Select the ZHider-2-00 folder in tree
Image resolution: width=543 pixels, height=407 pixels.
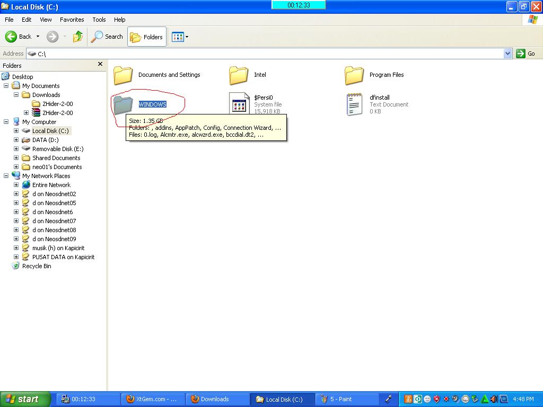pyautogui.click(x=57, y=104)
